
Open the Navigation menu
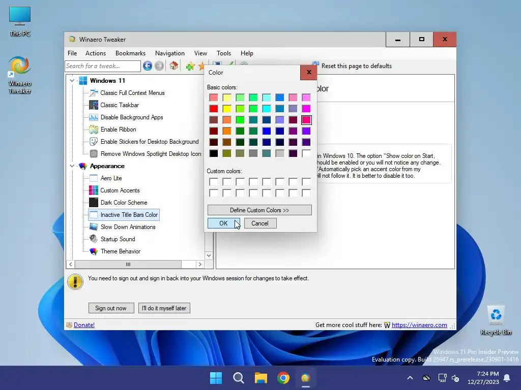point(170,53)
